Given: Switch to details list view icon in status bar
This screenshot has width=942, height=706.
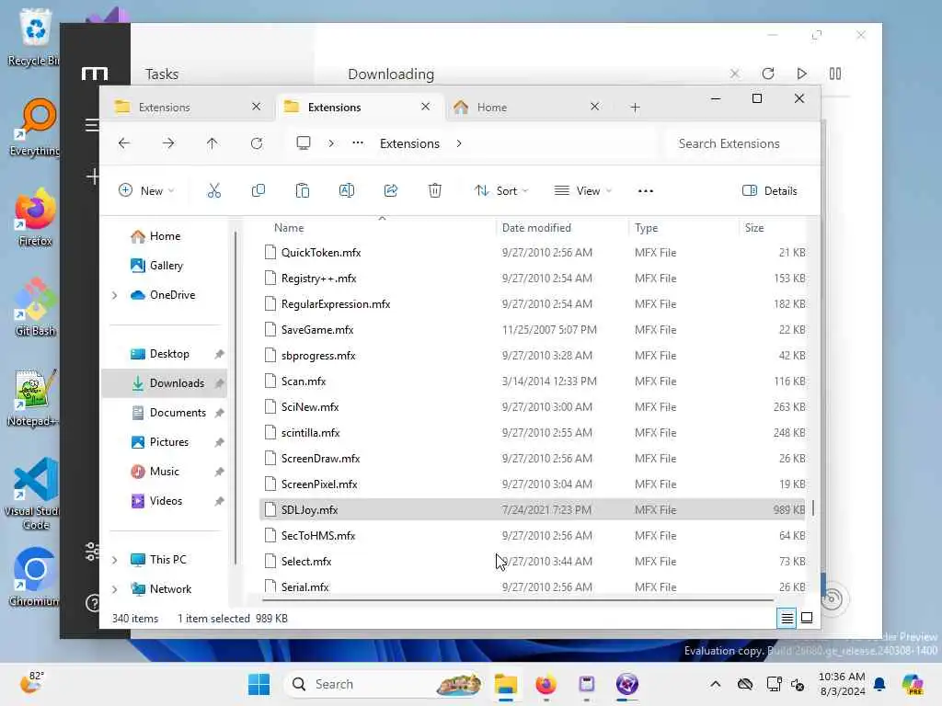Looking at the screenshot, I should click(x=787, y=618).
